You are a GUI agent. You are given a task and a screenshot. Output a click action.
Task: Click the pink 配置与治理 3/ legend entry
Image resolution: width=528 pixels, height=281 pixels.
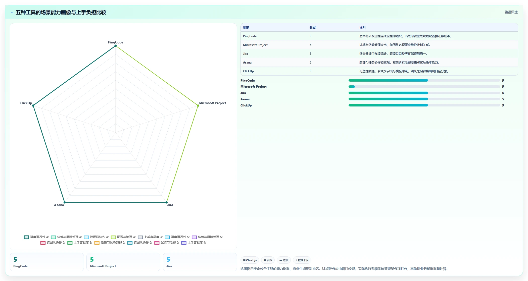point(167,243)
